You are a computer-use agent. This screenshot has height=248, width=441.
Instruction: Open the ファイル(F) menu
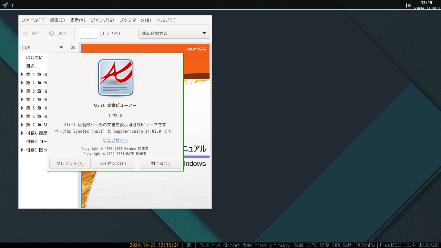coord(33,20)
